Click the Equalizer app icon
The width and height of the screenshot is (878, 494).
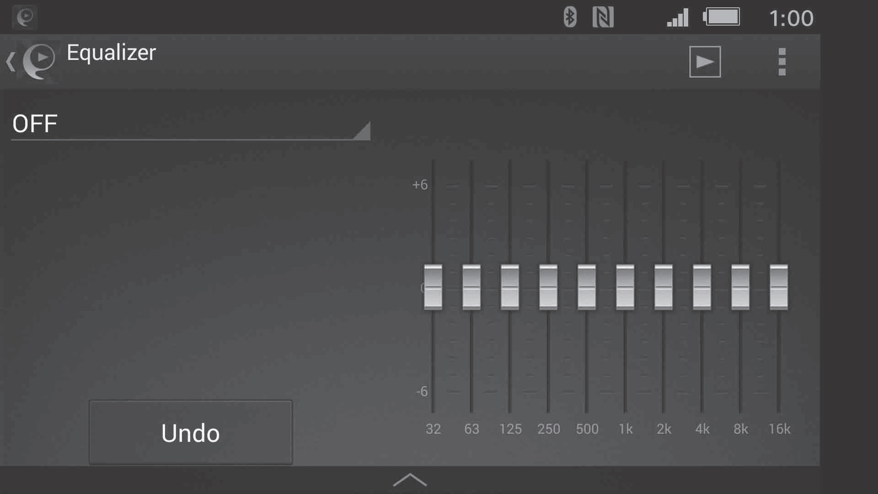pos(39,60)
